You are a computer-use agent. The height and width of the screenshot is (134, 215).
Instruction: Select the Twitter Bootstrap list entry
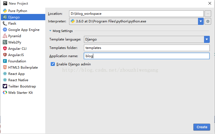pyautogui.click(x=23, y=86)
